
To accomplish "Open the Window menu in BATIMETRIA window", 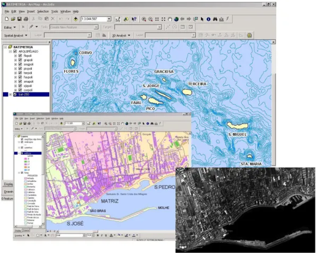I will click(65, 12).
